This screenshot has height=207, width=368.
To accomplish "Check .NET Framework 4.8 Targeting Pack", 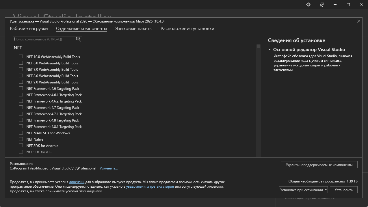I will tap(21, 120).
